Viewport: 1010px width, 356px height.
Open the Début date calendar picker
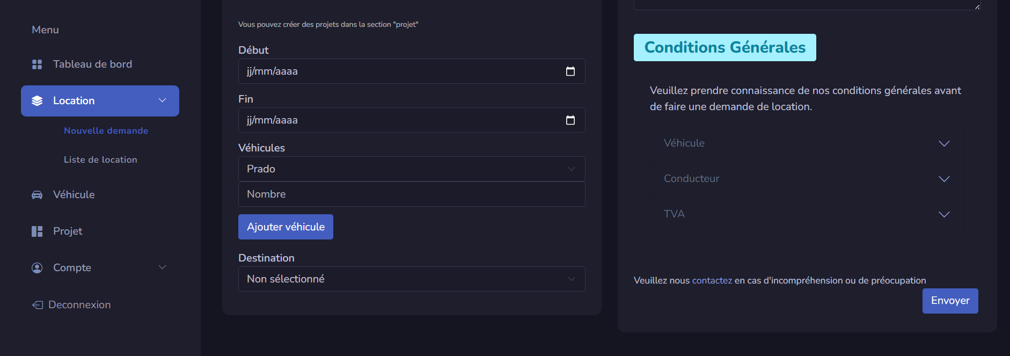(x=570, y=71)
